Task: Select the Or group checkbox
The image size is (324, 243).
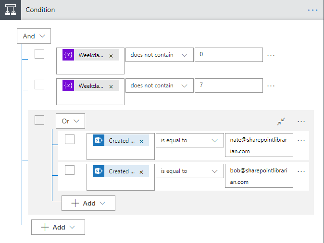Action: (x=39, y=120)
